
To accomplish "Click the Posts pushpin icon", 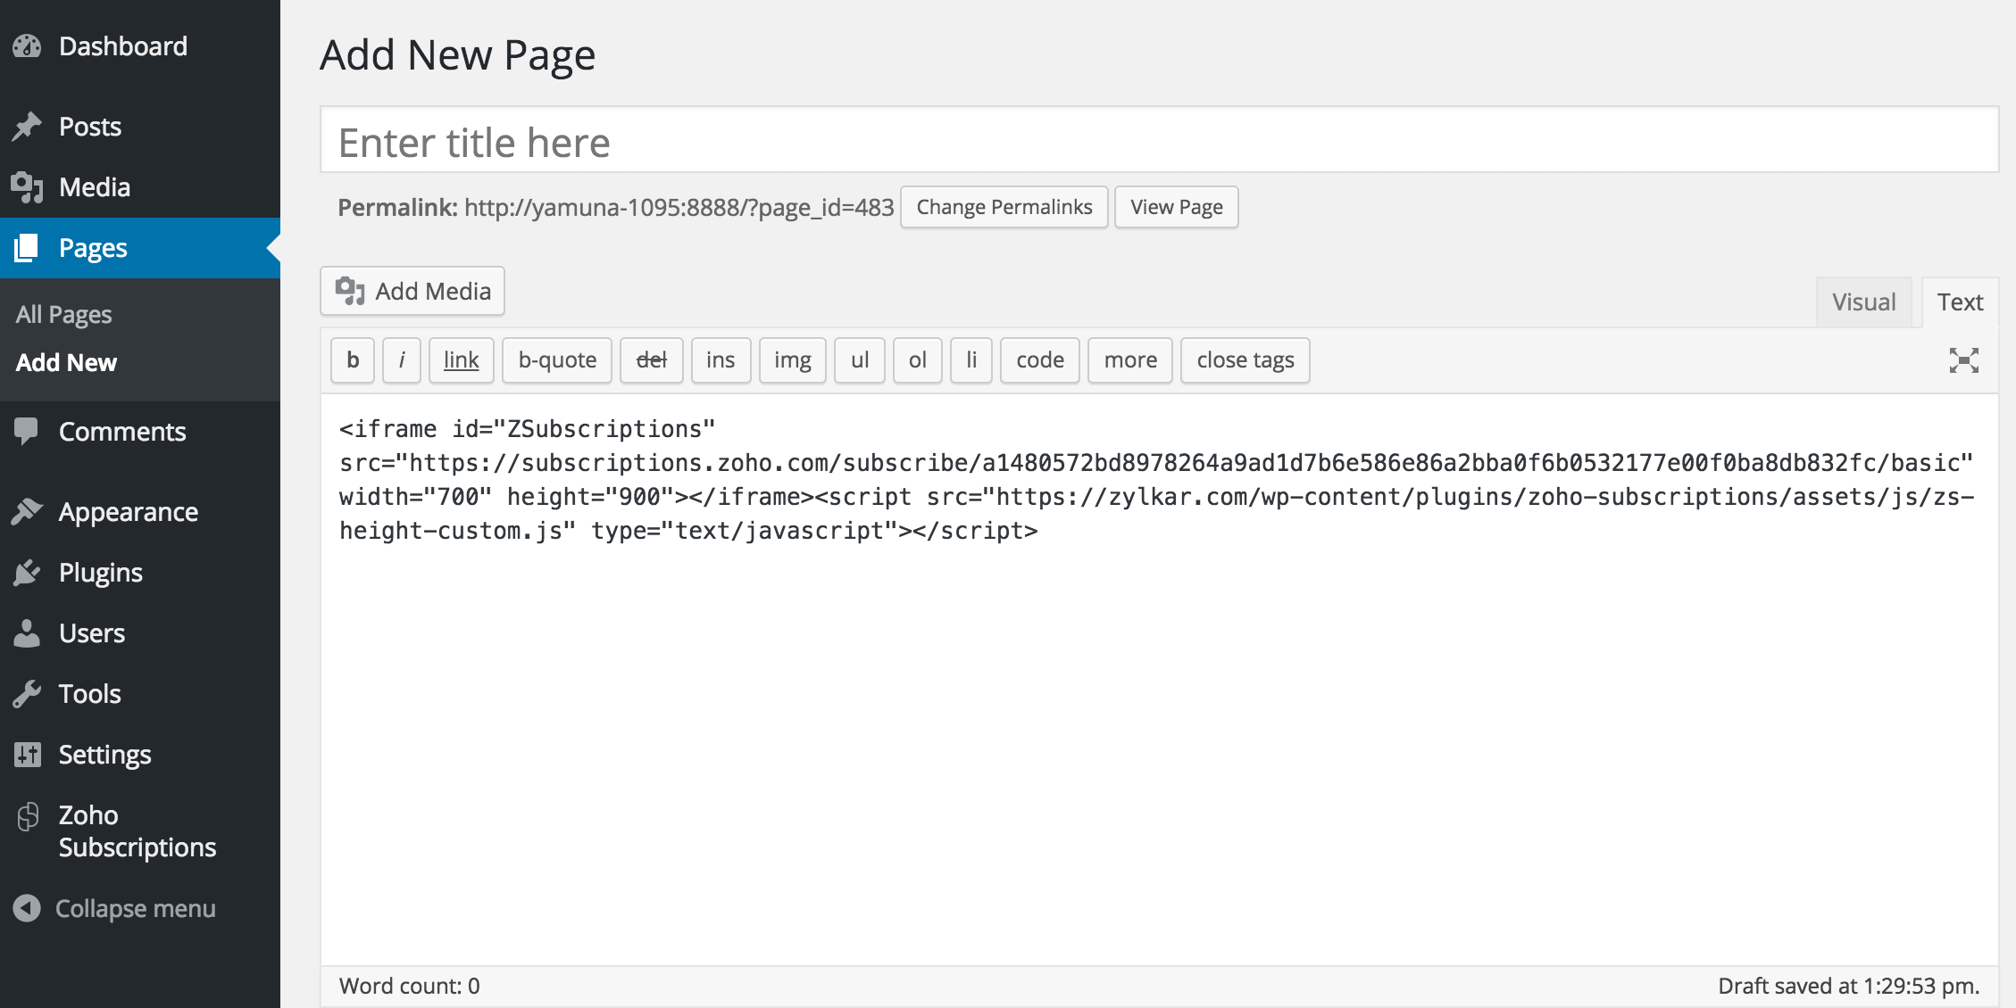I will (x=27, y=127).
